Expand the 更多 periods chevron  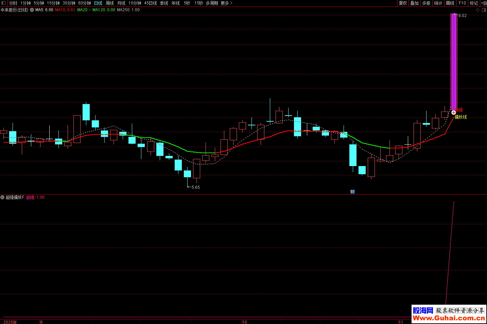(x=231, y=3)
